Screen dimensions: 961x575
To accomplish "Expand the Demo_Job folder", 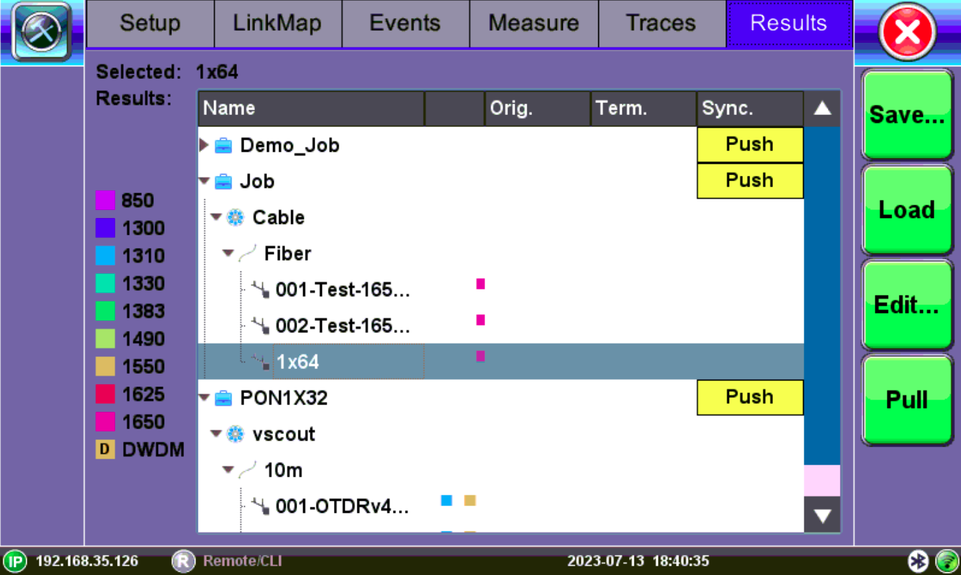I will [204, 145].
